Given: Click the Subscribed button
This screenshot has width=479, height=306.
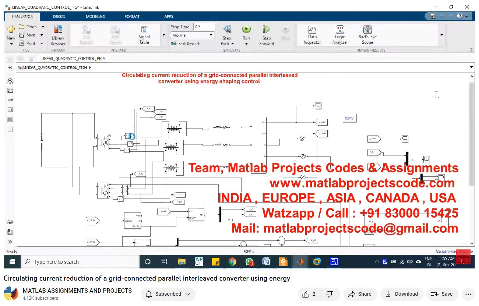Looking at the screenshot, I should (168, 294).
